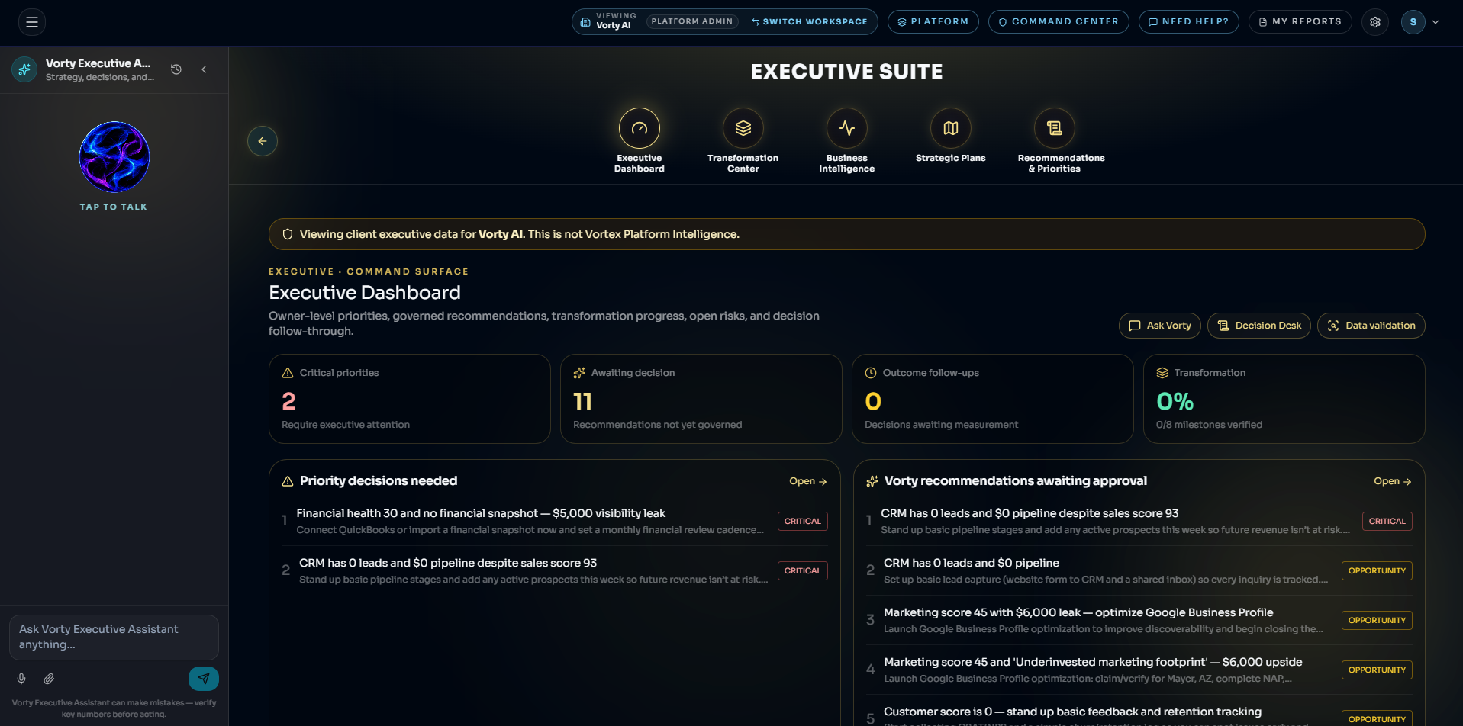Send the message with paper plane button
The image size is (1463, 726).
coord(204,679)
